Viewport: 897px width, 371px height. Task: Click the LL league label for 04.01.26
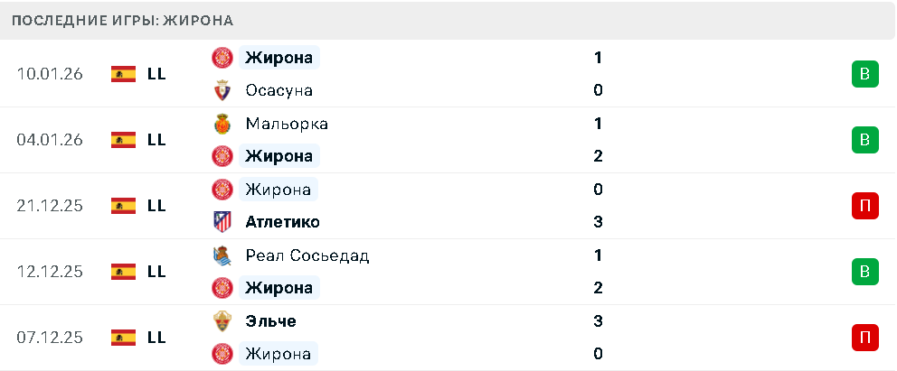point(156,140)
